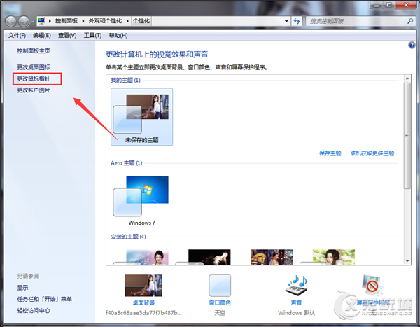Click the theme list scrollbar thumb
This screenshot has height=327, width=420.
407,136
